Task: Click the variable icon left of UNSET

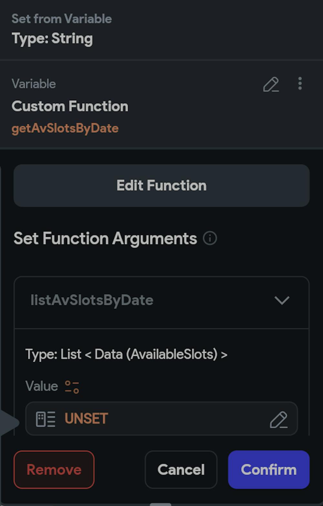Action: click(x=46, y=419)
